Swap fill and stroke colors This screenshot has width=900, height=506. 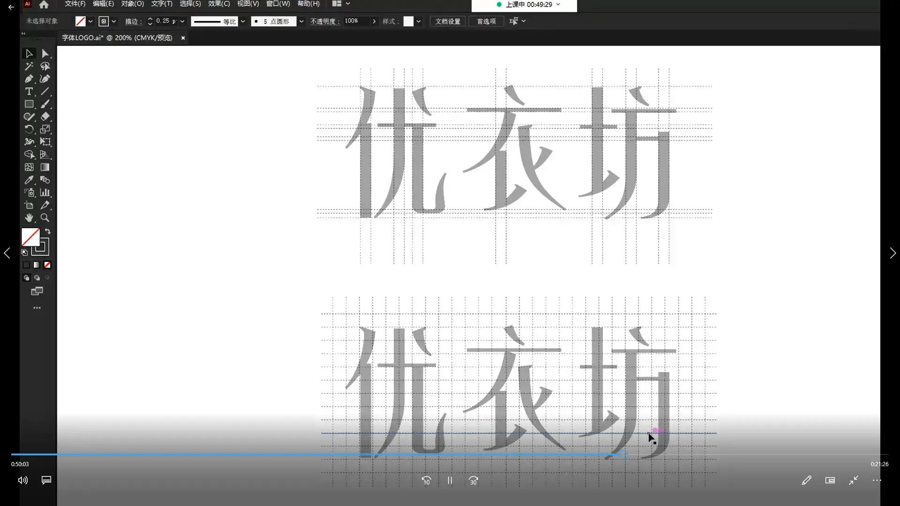tap(48, 231)
